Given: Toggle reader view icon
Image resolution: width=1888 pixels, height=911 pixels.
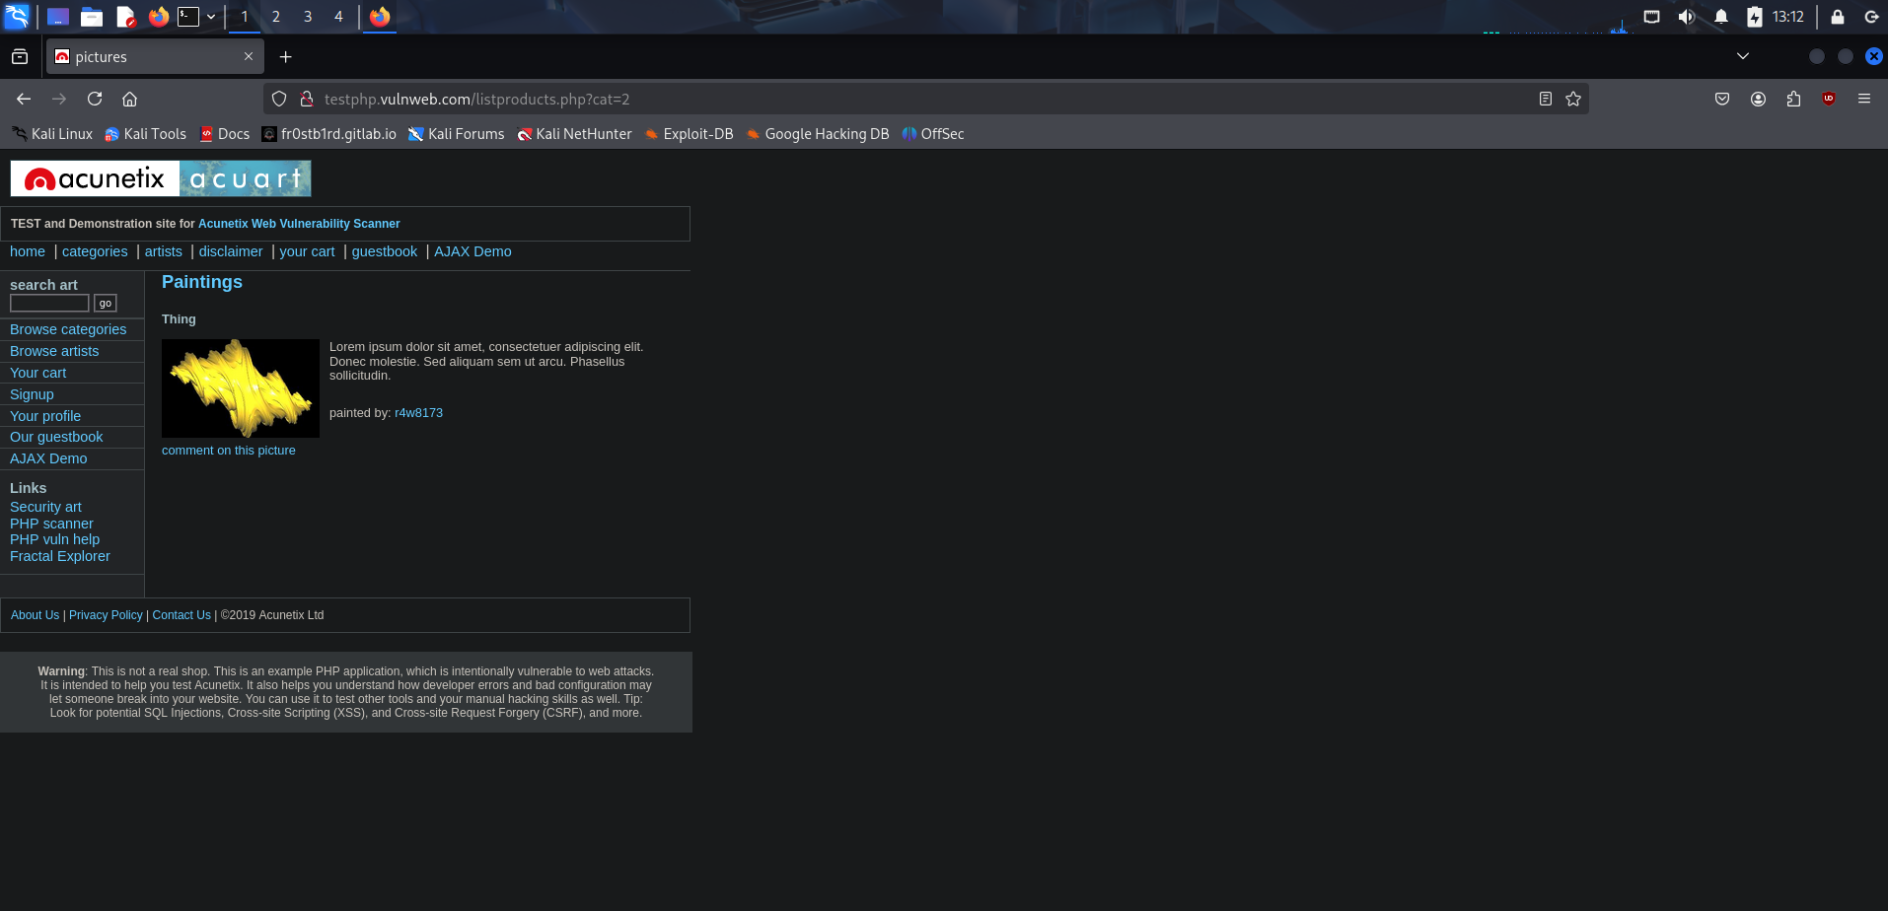Looking at the screenshot, I should (1546, 99).
